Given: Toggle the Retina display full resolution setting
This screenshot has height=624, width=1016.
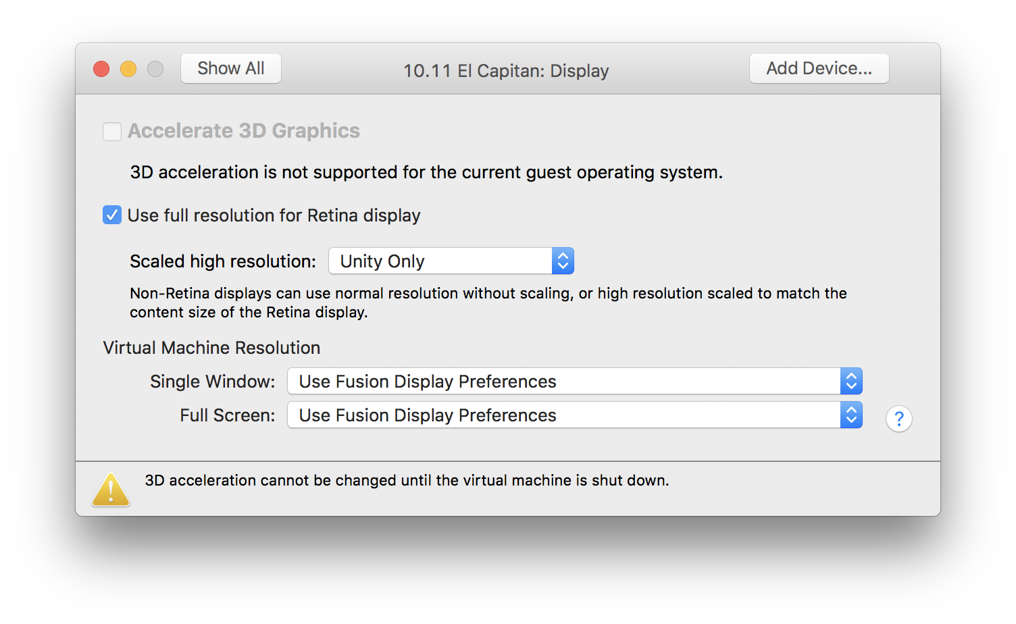Looking at the screenshot, I should [111, 215].
